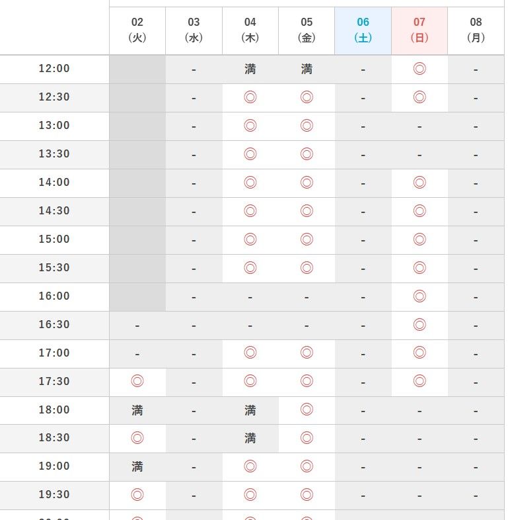Click the 02 (火) date header
Viewport: 508px width, 520px height.
click(x=137, y=30)
